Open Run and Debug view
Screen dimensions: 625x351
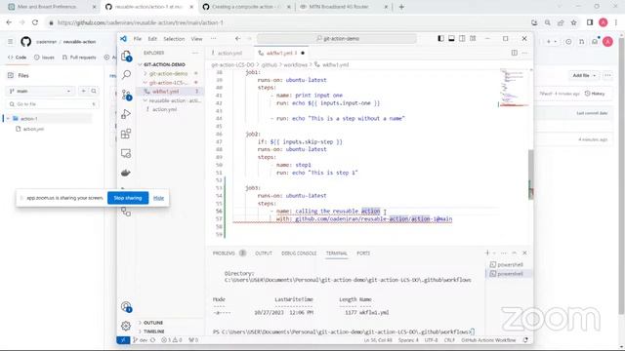[126, 114]
